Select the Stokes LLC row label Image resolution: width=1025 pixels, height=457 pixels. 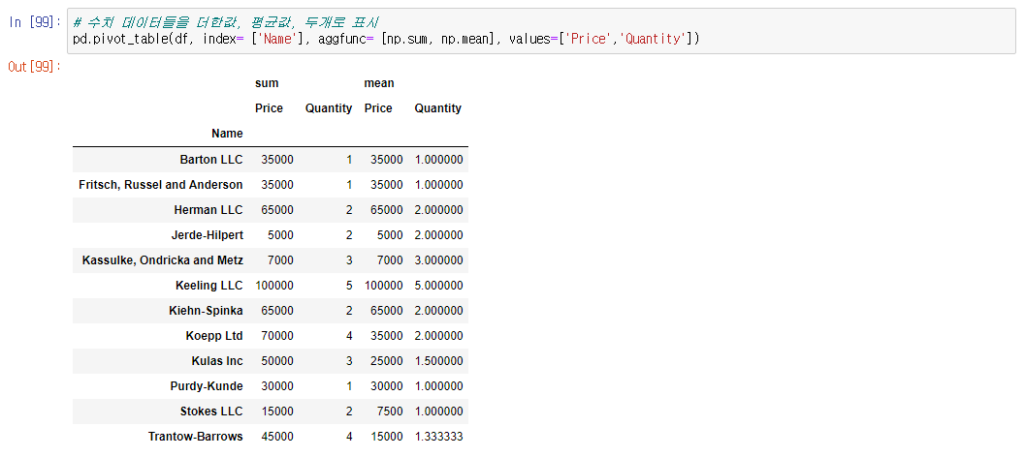point(211,411)
